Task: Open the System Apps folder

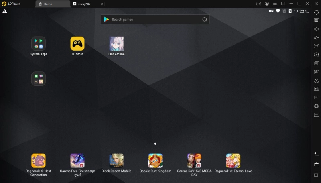Action: pyautogui.click(x=38, y=44)
